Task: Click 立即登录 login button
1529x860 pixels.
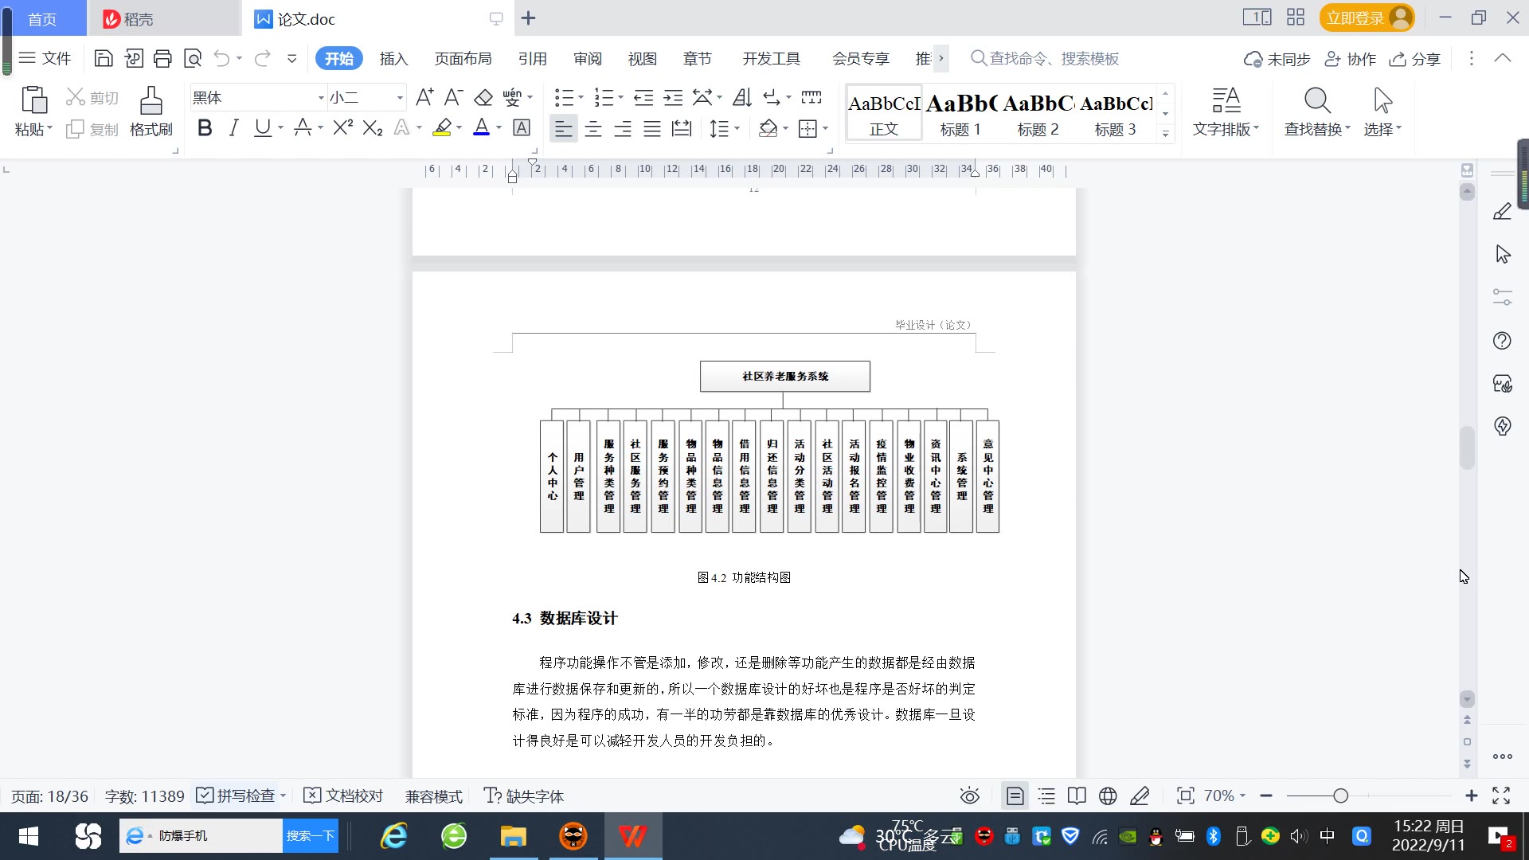Action: pyautogui.click(x=1367, y=18)
